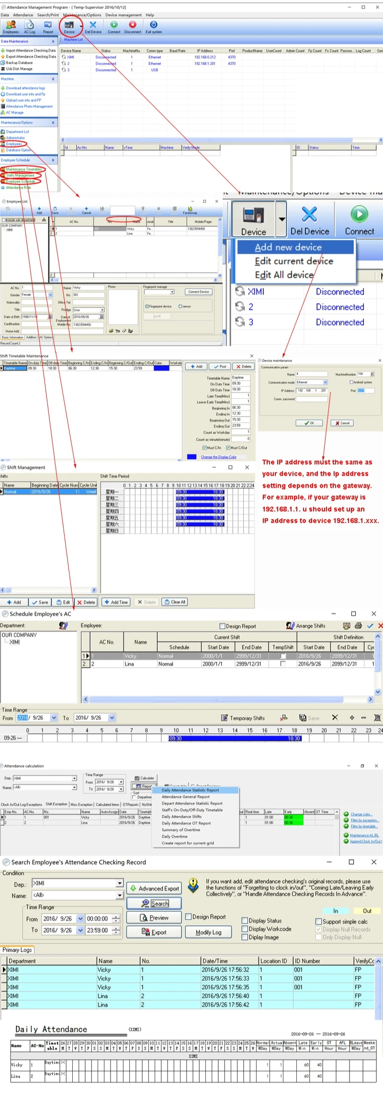Click the Modify Log button
The width and height of the screenshot is (383, 1096).
(x=208, y=932)
